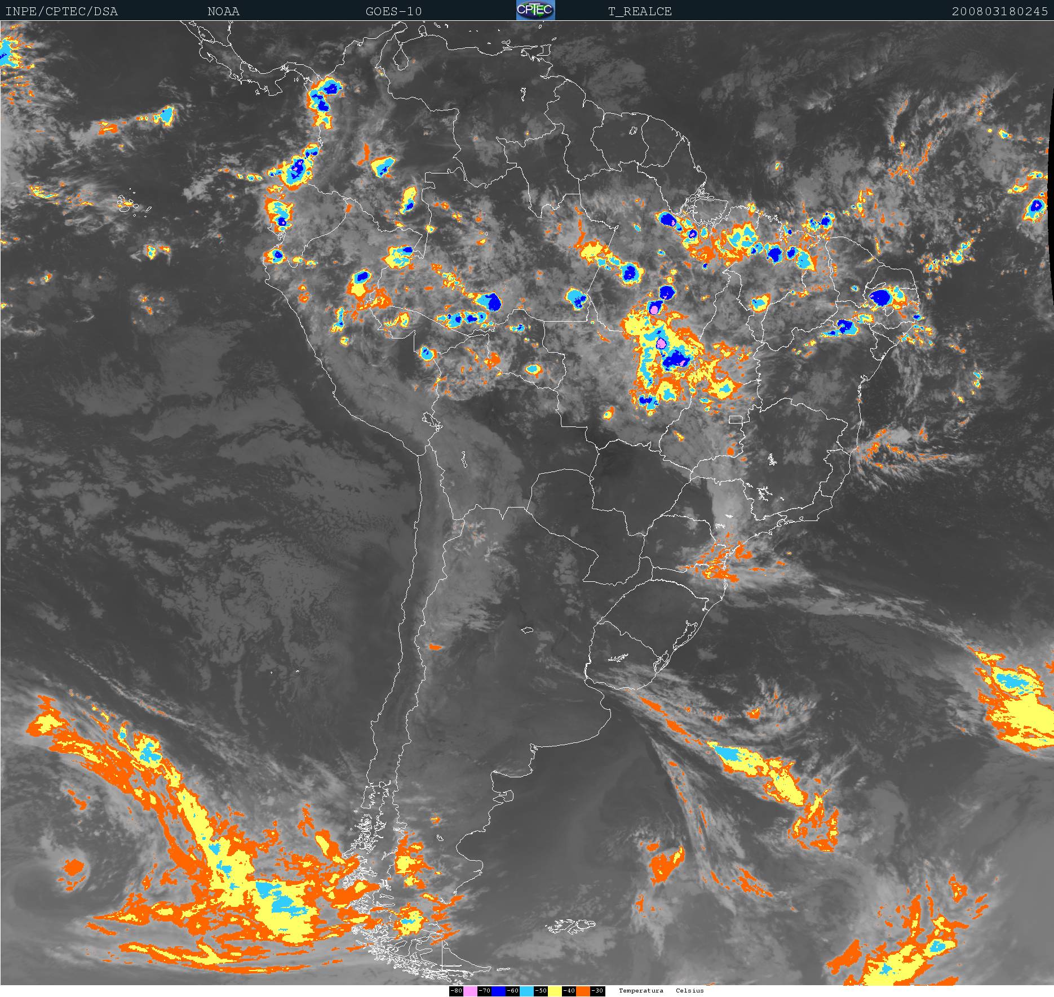1054x997 pixels.
Task: Select the GOES-10 satellite label
Action: tap(393, 11)
